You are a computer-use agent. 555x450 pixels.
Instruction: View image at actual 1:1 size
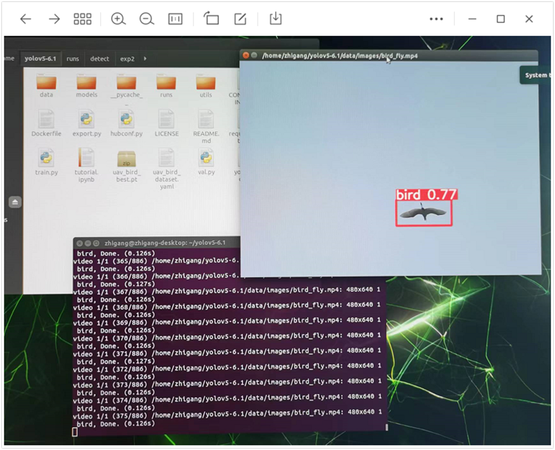coord(174,19)
